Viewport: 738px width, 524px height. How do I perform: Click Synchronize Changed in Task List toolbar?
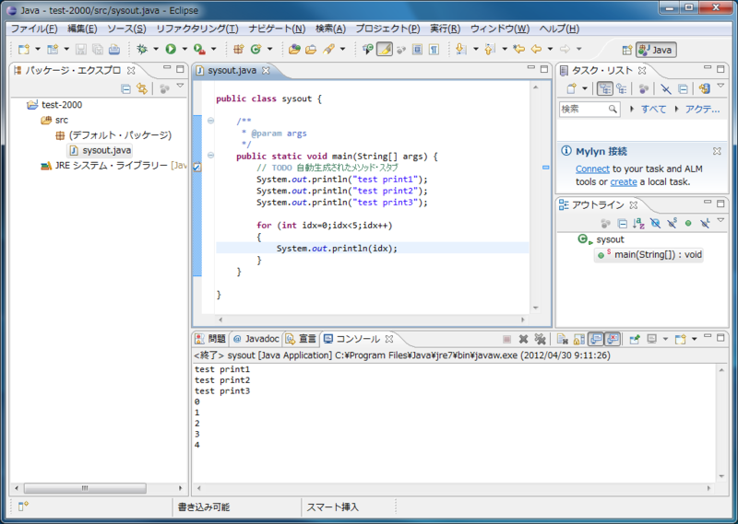705,88
